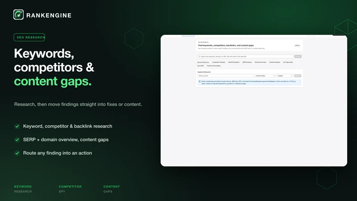This screenshot has width=357, height=201.
Task: Click 'Research, then move findings straight' subtitle
Action: tap(78, 105)
